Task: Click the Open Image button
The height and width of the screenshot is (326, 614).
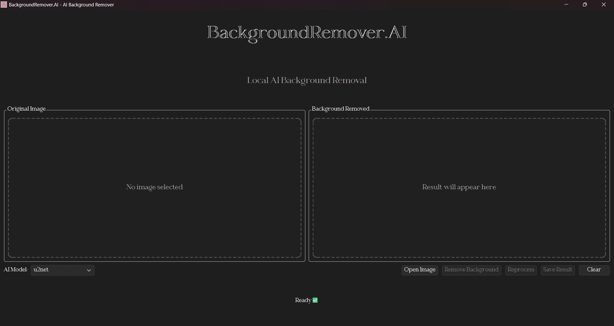Action: coord(420,270)
